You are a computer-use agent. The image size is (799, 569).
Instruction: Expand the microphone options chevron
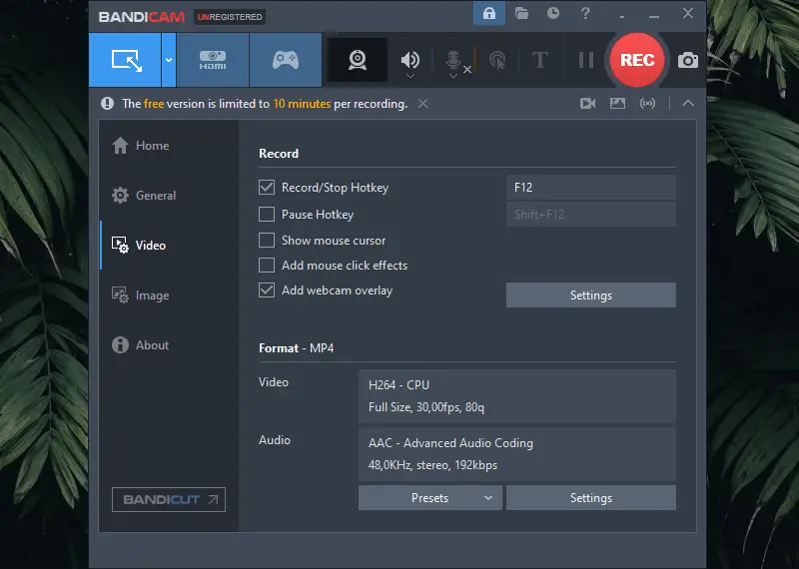453,76
